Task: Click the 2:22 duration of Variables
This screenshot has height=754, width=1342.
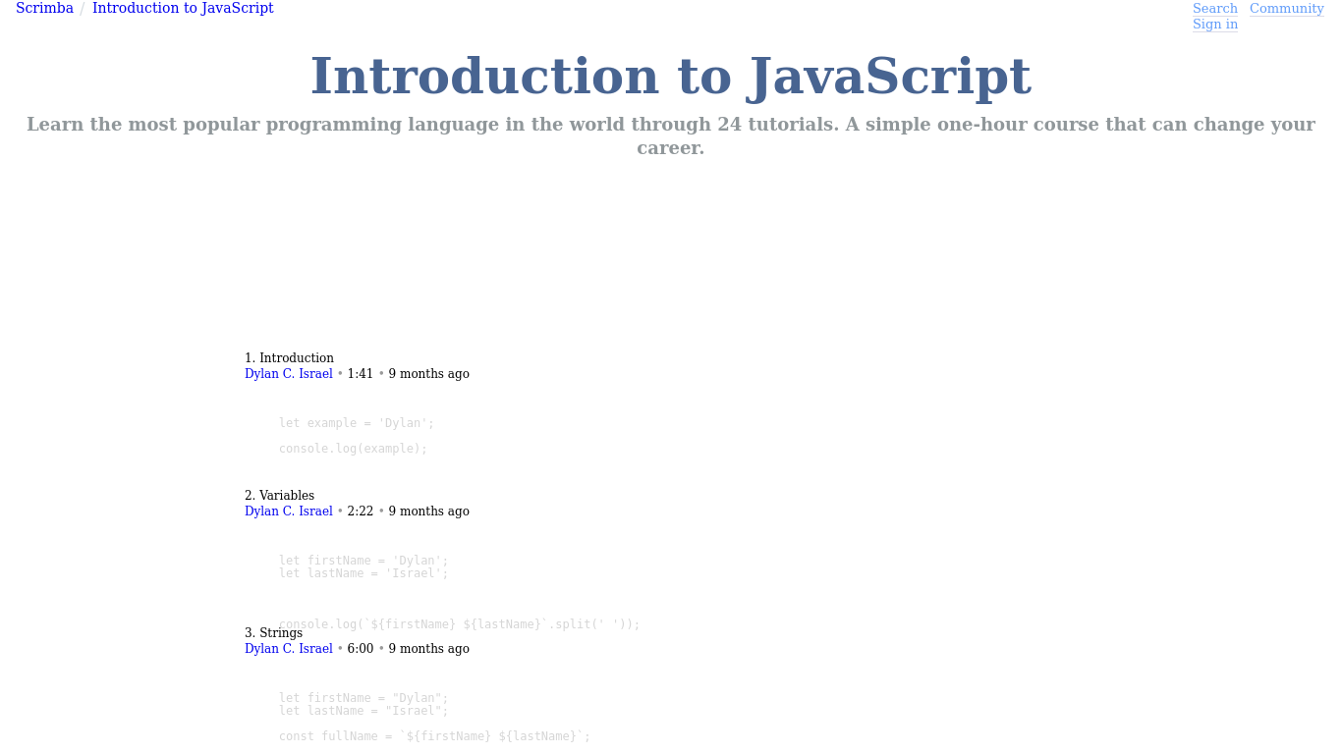Action: point(360,512)
